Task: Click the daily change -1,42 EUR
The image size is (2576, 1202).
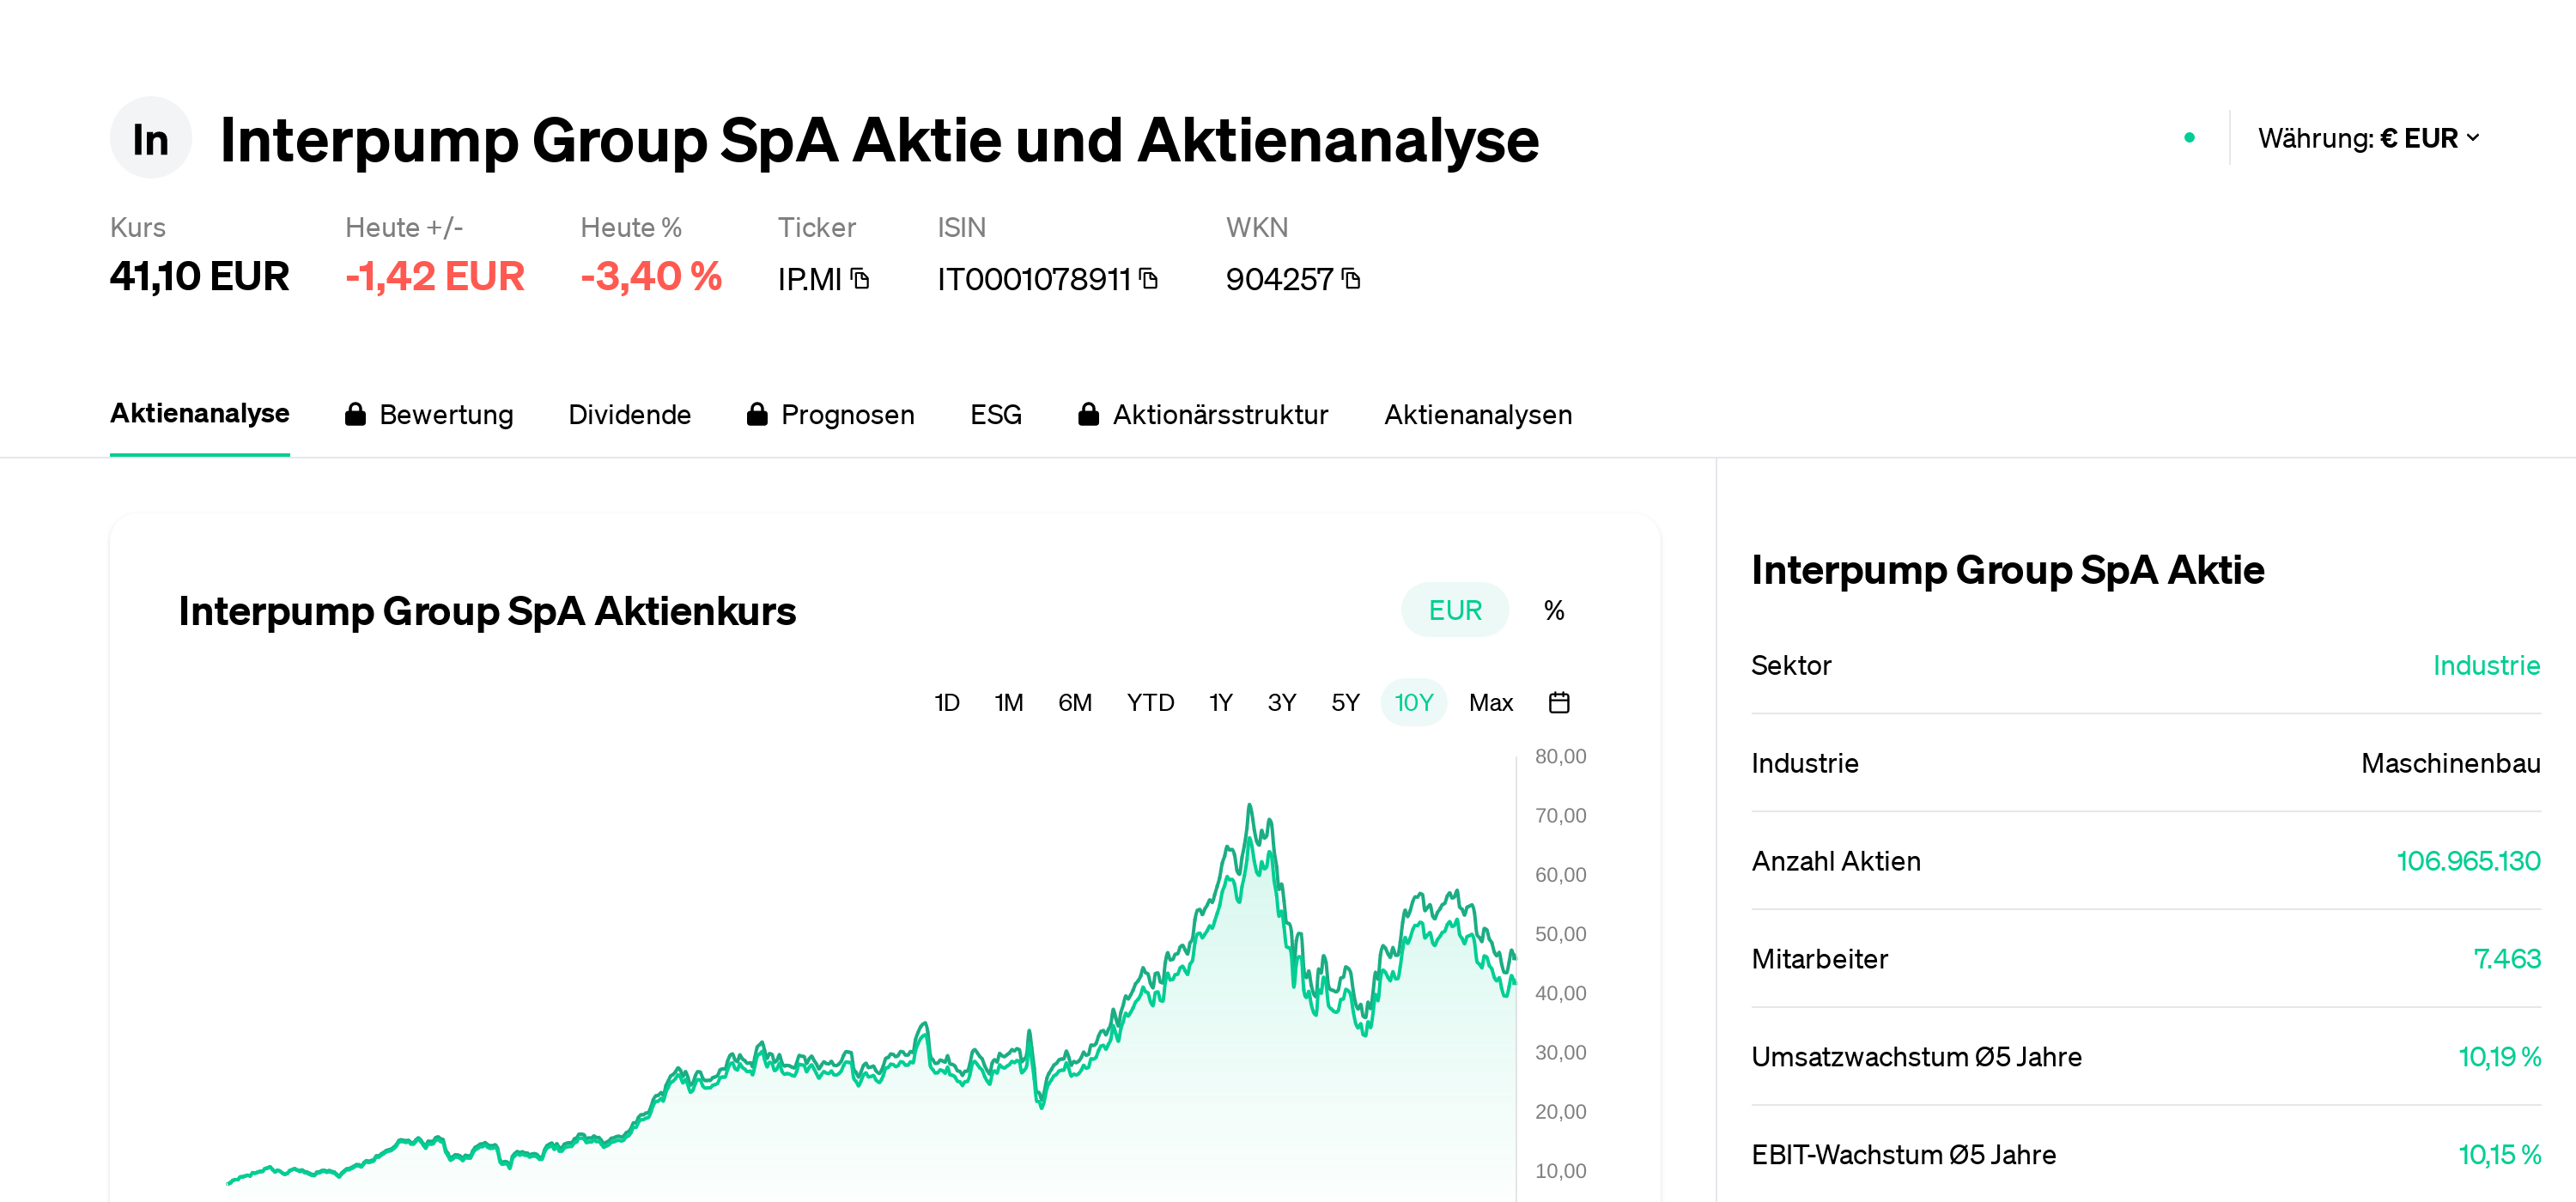Action: point(435,276)
